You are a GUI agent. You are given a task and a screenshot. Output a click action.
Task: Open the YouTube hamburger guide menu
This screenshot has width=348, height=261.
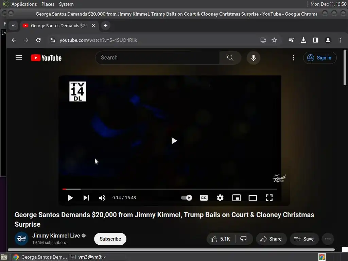(x=19, y=58)
